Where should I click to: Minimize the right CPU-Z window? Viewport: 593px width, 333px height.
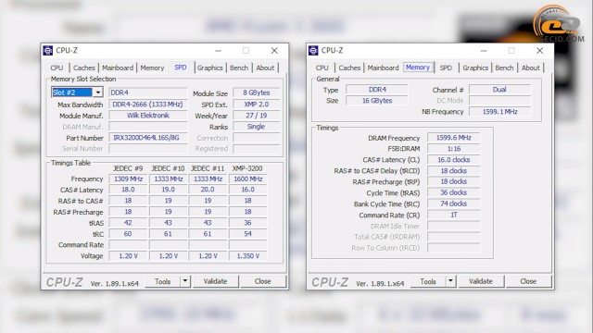point(484,50)
